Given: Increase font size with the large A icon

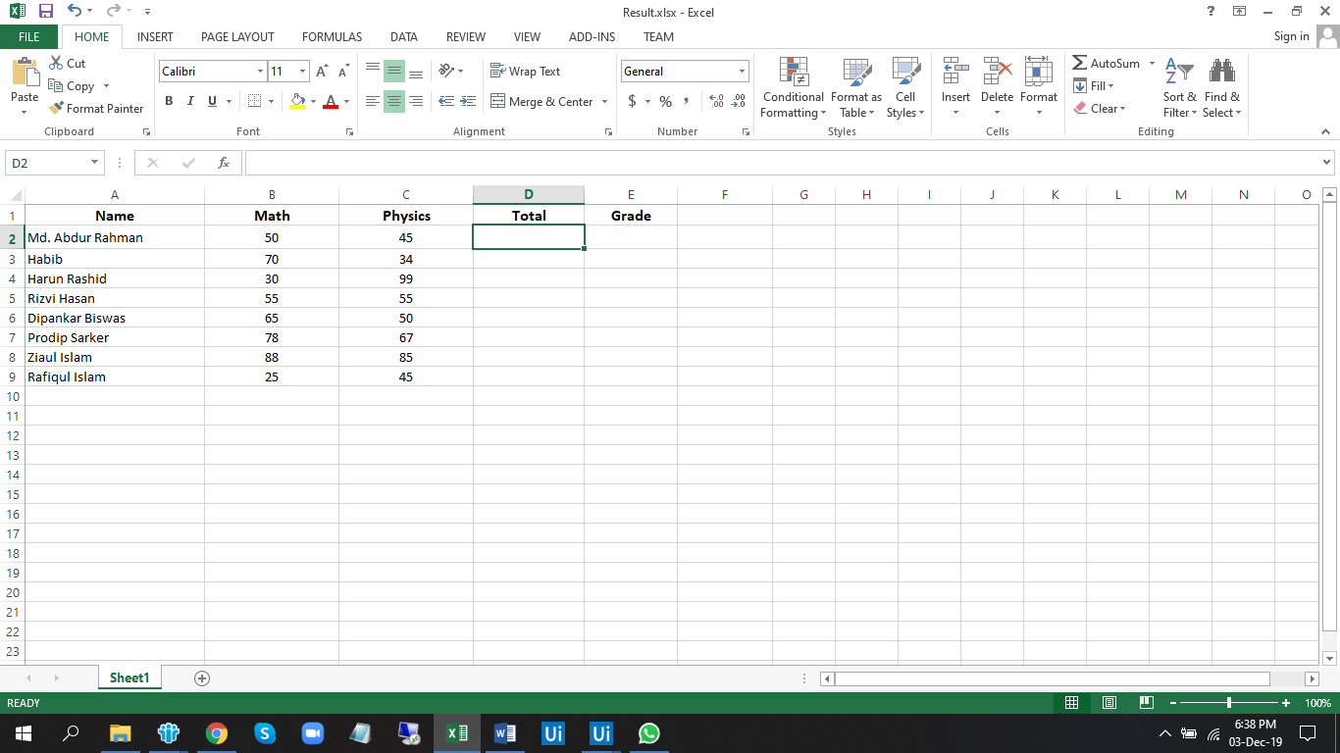Looking at the screenshot, I should point(322,72).
